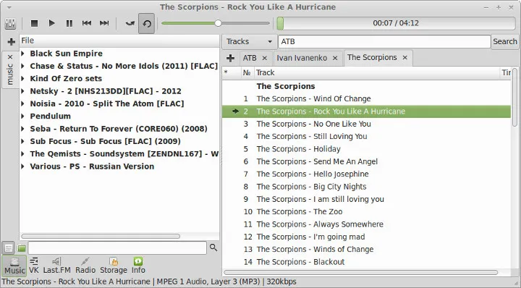The height and width of the screenshot is (288, 521).
Task: Open the Tracks search type dropdown
Action: click(x=249, y=41)
